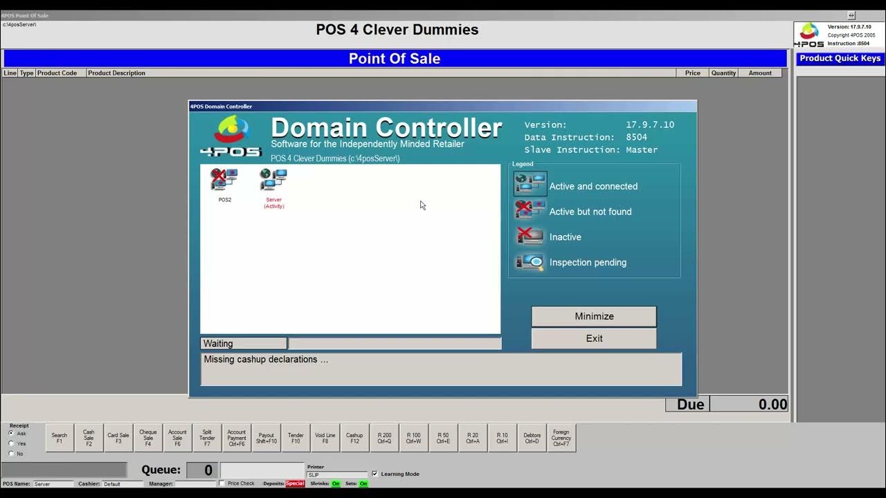886x498 pixels.
Task: Click the R 200 quick tender button
Action: click(384, 438)
